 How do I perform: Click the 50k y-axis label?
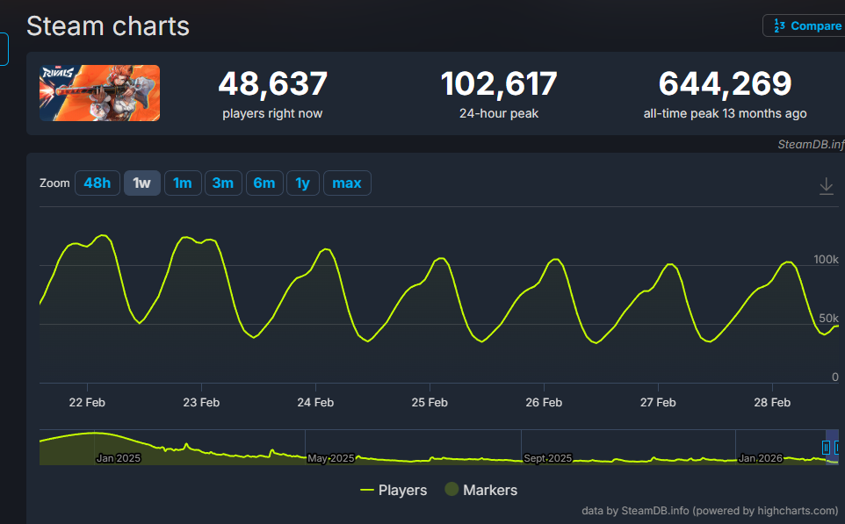pyautogui.click(x=828, y=319)
